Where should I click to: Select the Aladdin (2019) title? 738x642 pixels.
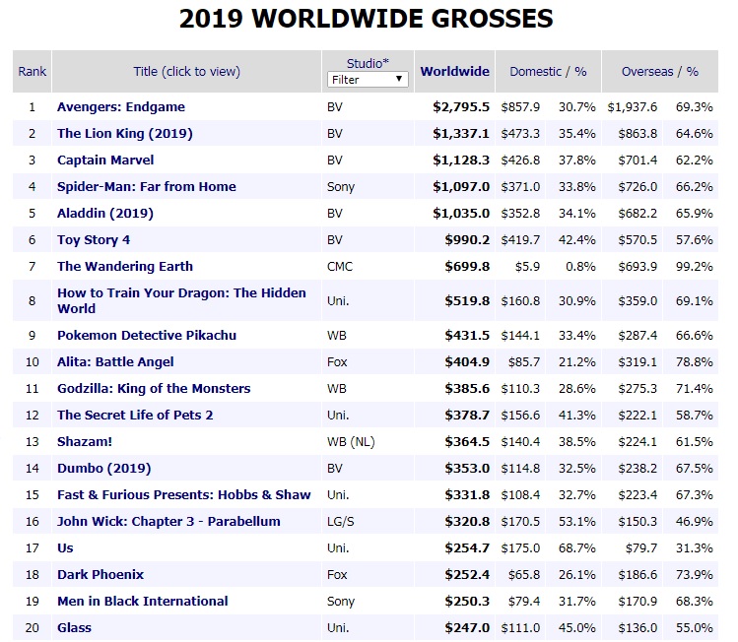106,213
